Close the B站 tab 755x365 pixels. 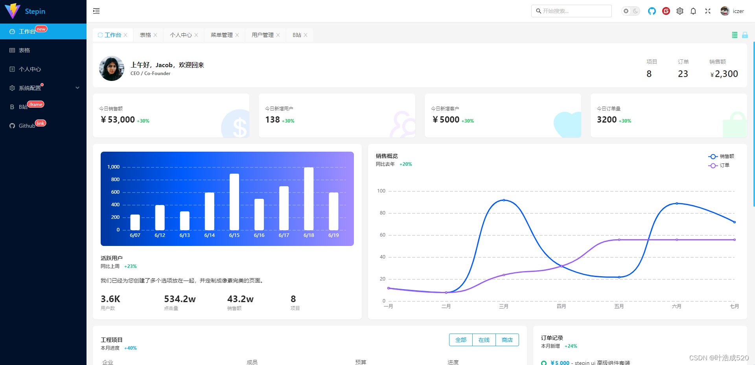[x=306, y=35]
